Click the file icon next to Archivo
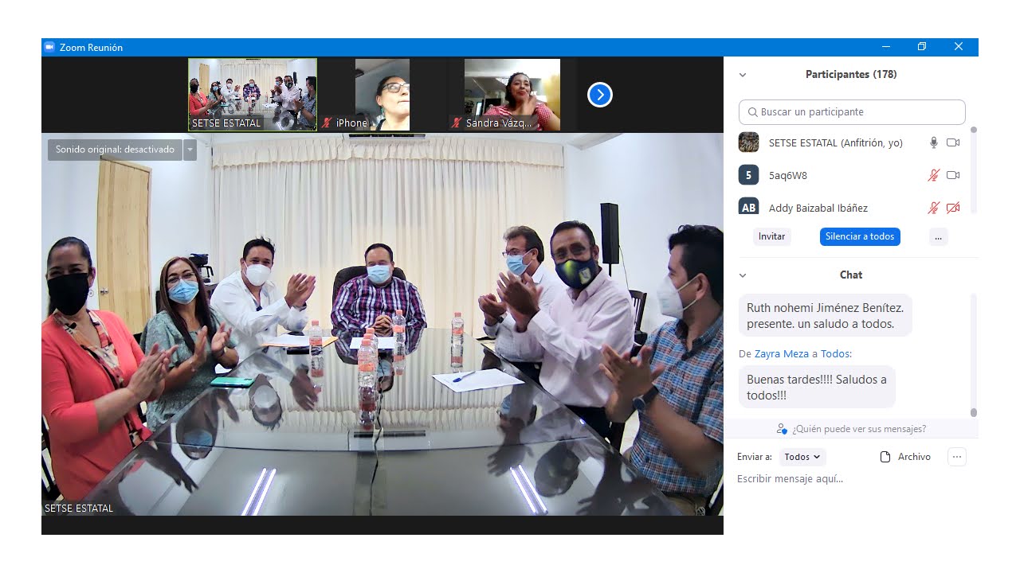Screen dimensions: 1020x573 tap(885, 457)
